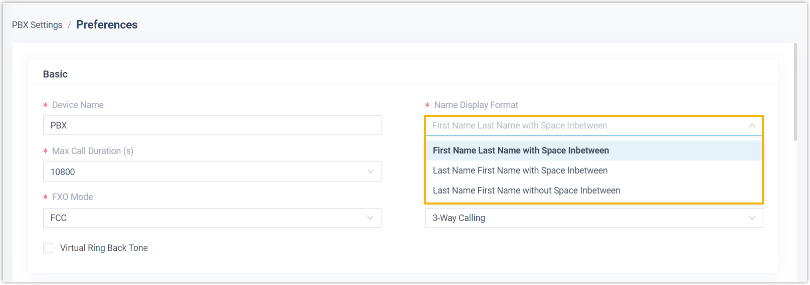Go to PBX Settings breadcrumb
The height and width of the screenshot is (285, 810).
tap(37, 25)
